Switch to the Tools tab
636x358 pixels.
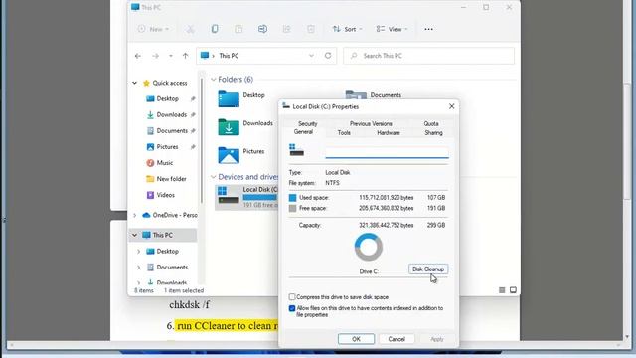tap(344, 132)
